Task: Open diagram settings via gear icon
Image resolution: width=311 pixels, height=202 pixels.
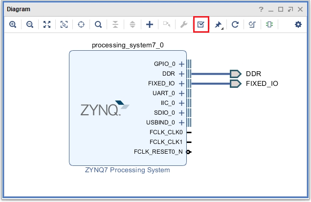Action: coord(298,24)
